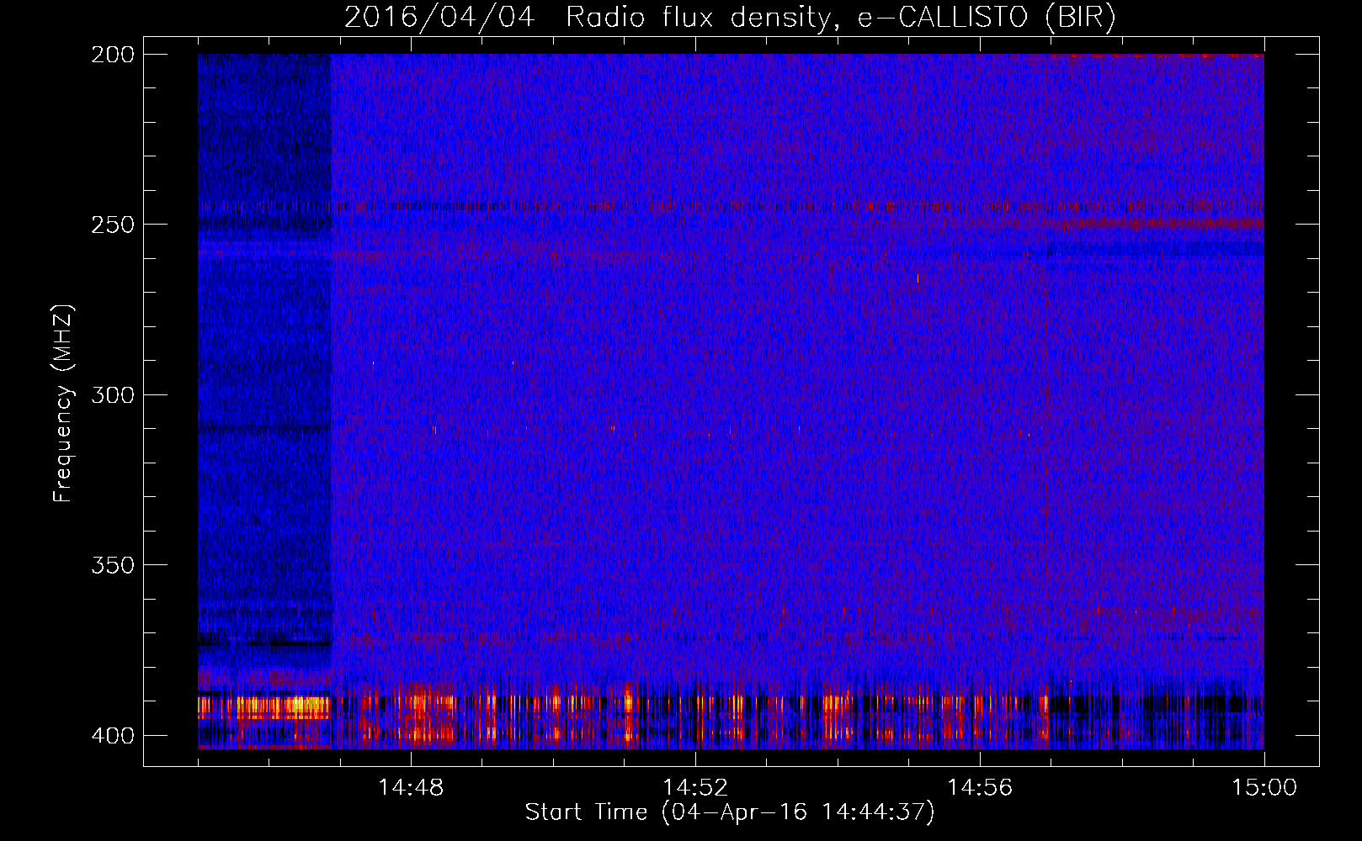Click the 300 frequency tick label

(x=113, y=394)
